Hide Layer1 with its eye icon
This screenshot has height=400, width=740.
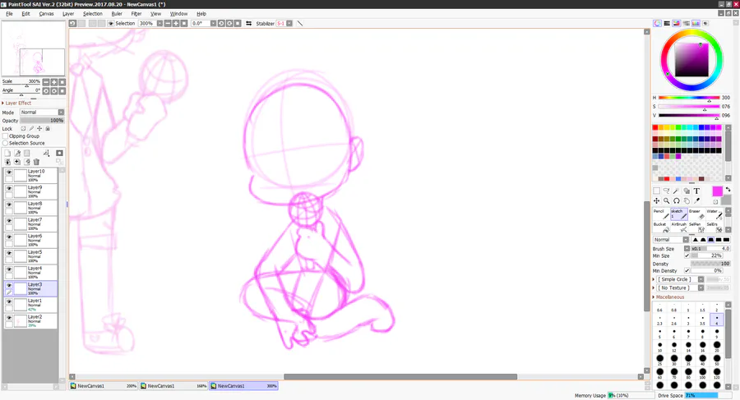coord(9,301)
